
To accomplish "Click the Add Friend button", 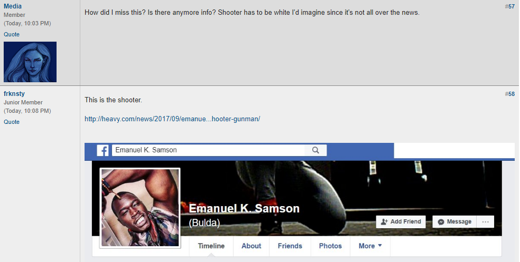I will tap(401, 221).
